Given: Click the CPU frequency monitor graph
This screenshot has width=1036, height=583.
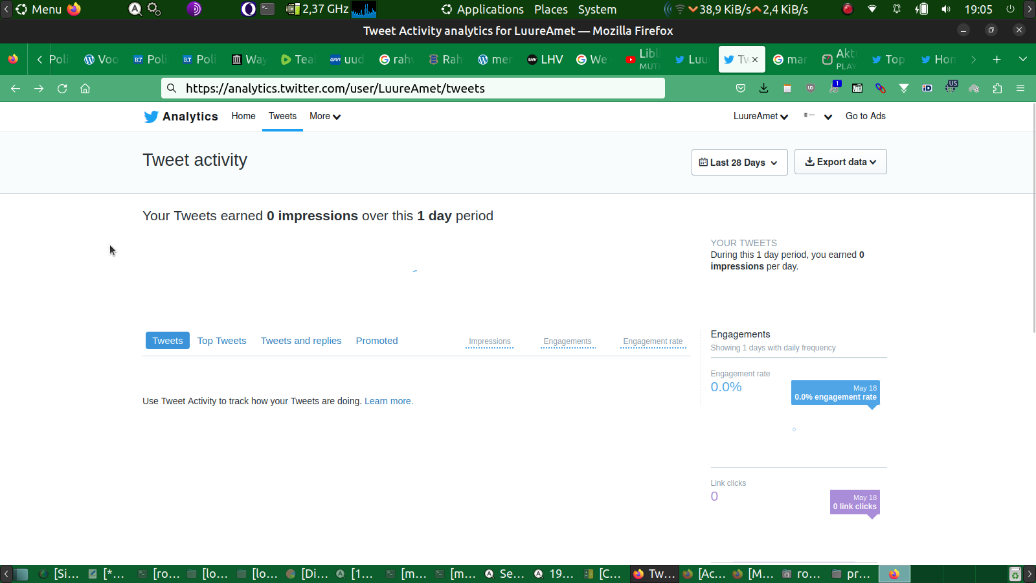Looking at the screenshot, I should pos(364,9).
